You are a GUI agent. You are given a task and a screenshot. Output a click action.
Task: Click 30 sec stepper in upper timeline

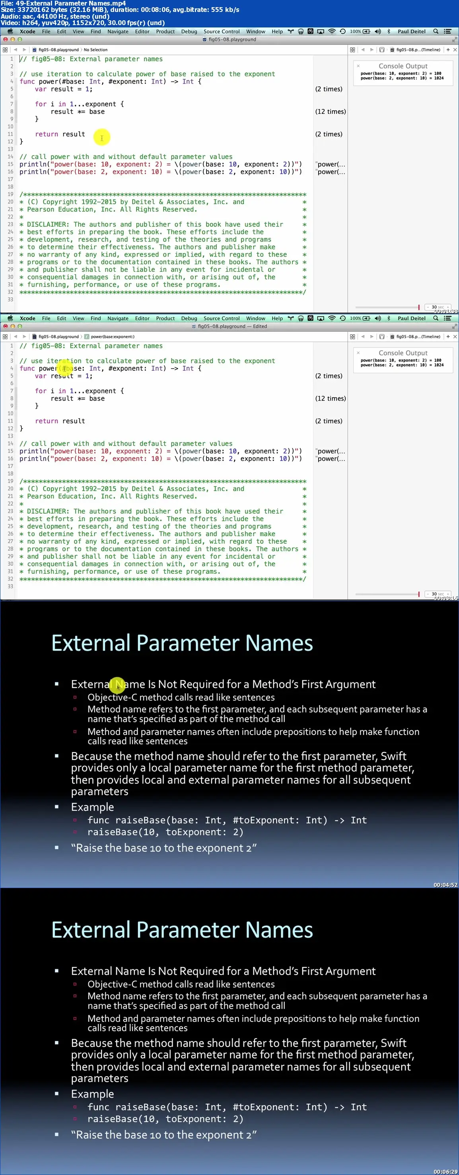pos(438,307)
